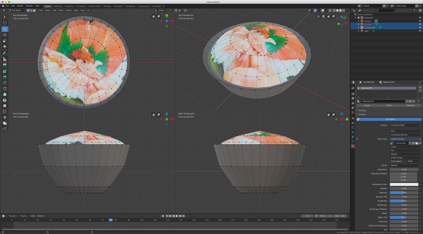The width and height of the screenshot is (423, 234).
Task: Switch to the Modeling workspace tab
Action: (x=58, y=6)
